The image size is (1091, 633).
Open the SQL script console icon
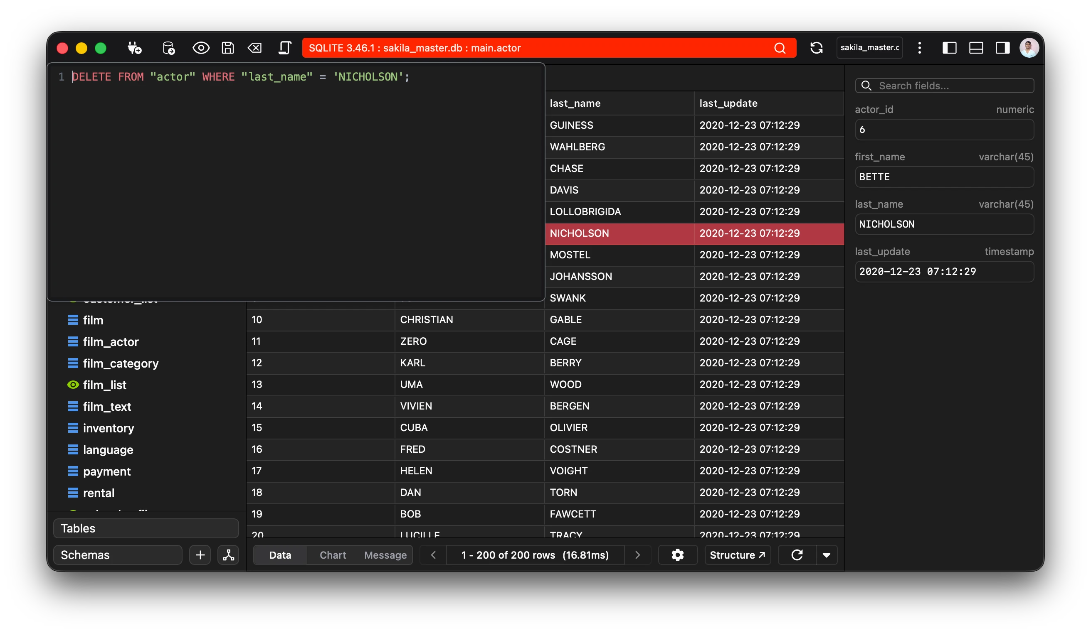click(x=284, y=48)
